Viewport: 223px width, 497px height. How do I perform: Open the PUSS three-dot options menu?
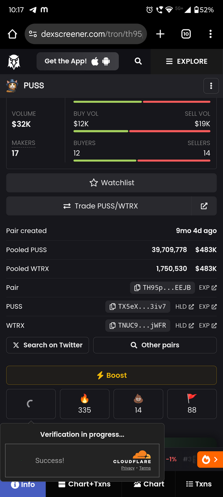(x=211, y=86)
